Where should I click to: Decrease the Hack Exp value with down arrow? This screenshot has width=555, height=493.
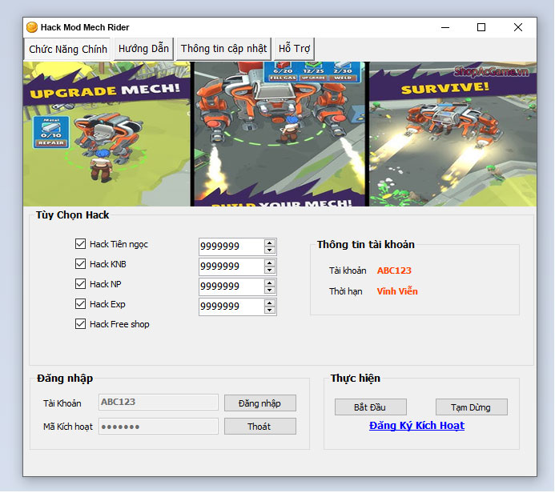point(270,311)
